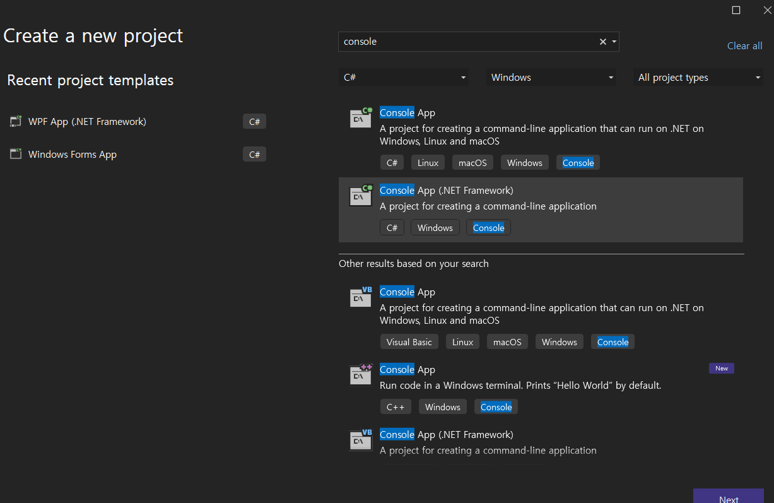Click the New badge on C++ Console App

[x=722, y=368]
